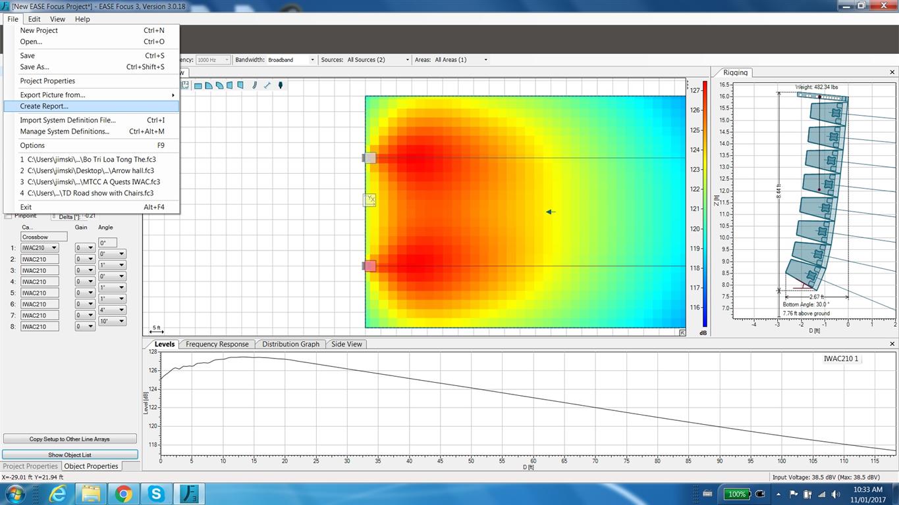
Task: Launch Google Chrome from taskbar
Action: click(123, 494)
